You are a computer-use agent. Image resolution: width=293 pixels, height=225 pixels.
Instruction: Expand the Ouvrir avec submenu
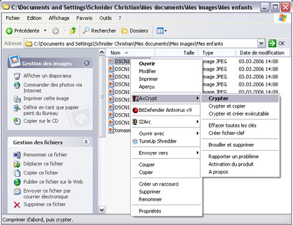point(166,134)
